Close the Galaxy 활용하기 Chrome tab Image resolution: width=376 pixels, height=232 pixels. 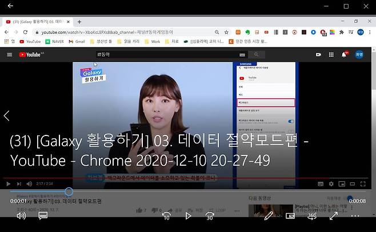tap(68, 22)
